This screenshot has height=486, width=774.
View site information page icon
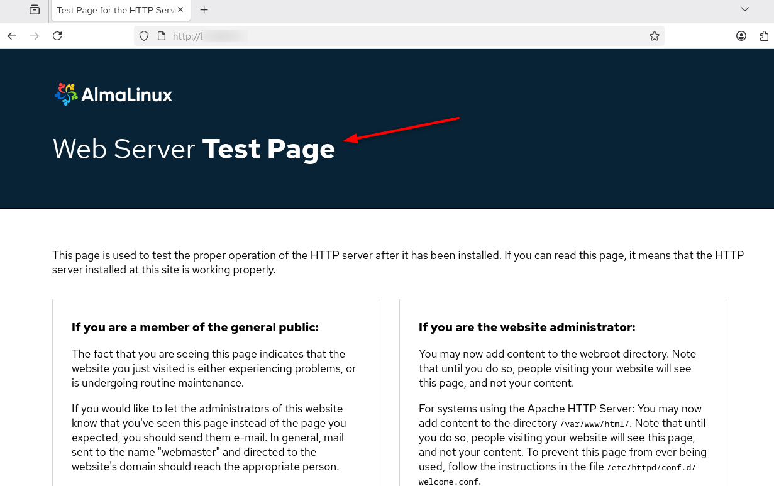161,36
